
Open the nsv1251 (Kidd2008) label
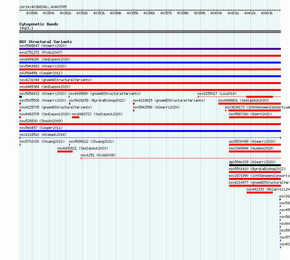(x=98, y=155)
